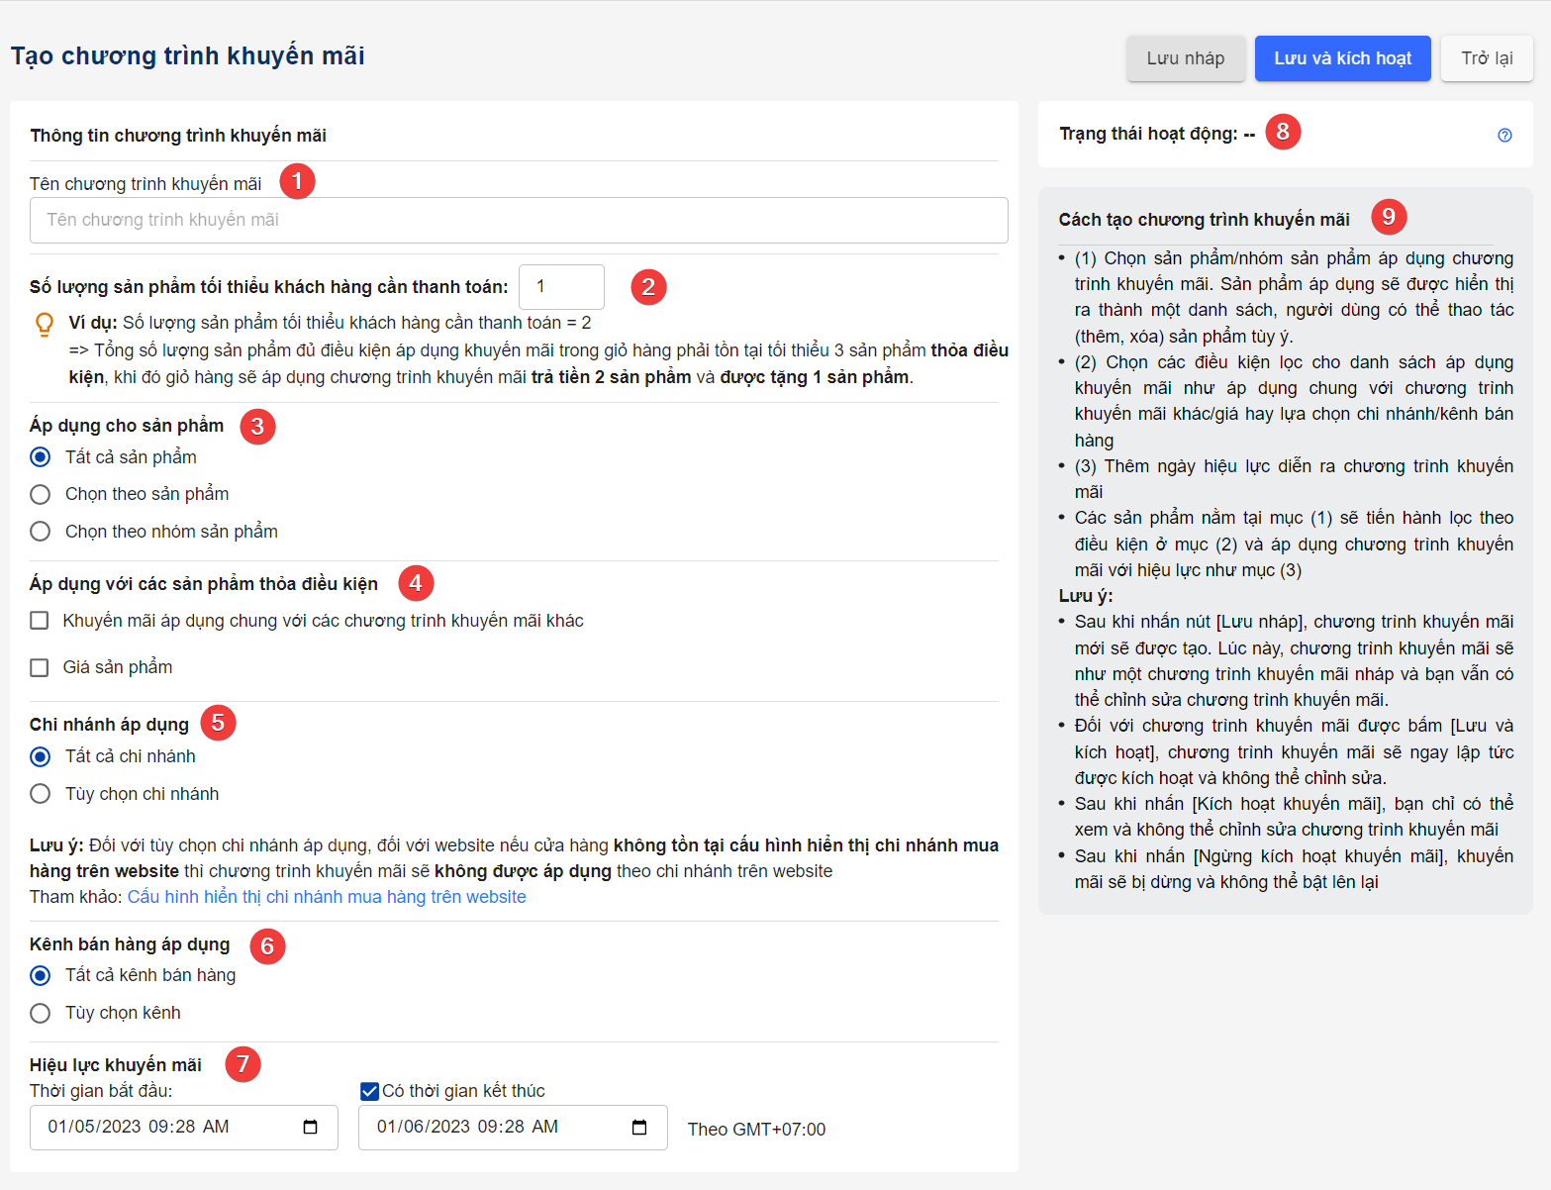Choose "Tùy chọn chi nhánh" radio button
1551x1190 pixels.
point(41,794)
